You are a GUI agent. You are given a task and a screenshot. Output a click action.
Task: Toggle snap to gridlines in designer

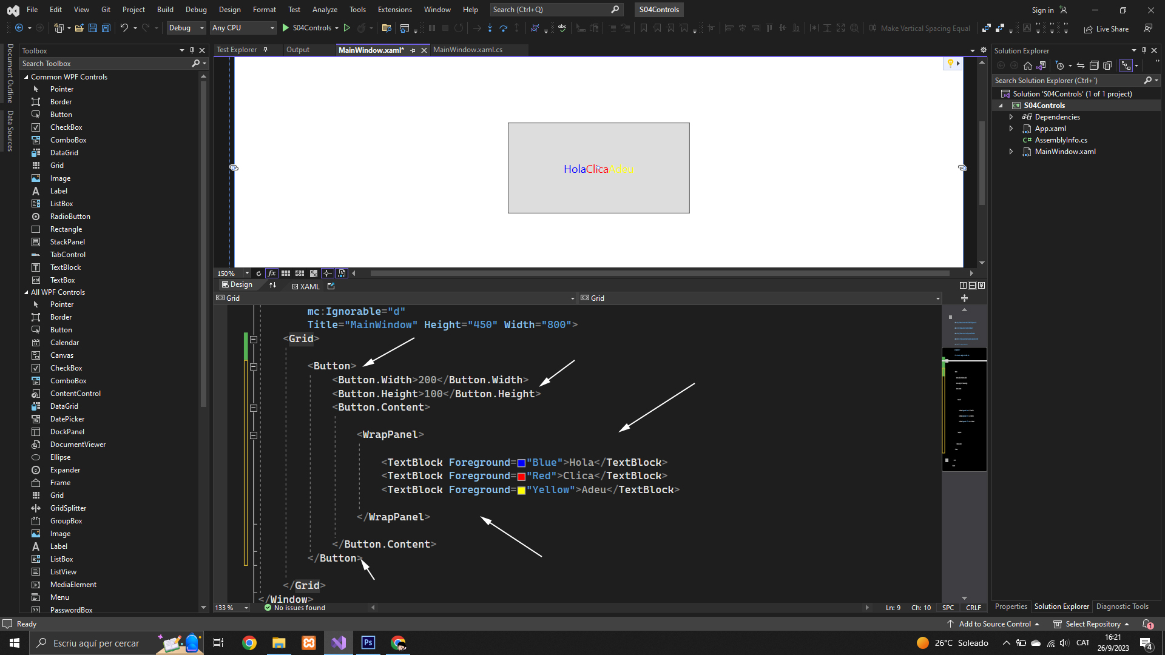pyautogui.click(x=300, y=274)
